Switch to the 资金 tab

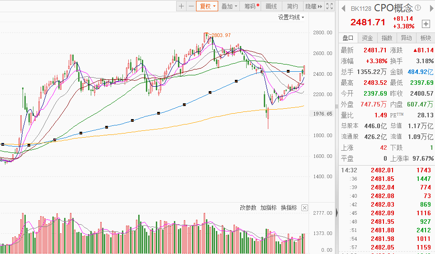(x=368, y=38)
